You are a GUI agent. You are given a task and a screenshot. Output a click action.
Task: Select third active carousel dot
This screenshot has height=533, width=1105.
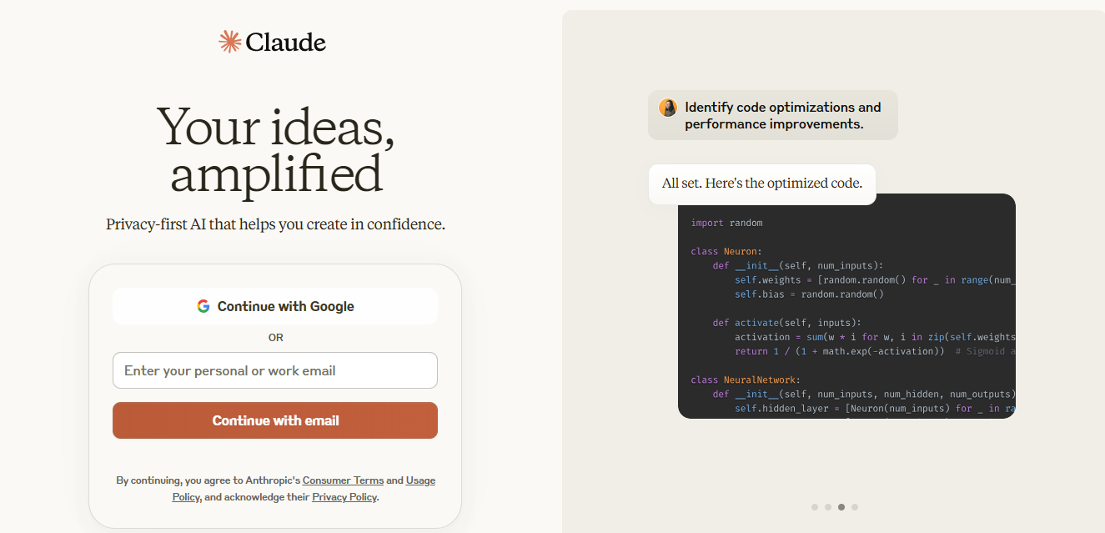point(841,507)
